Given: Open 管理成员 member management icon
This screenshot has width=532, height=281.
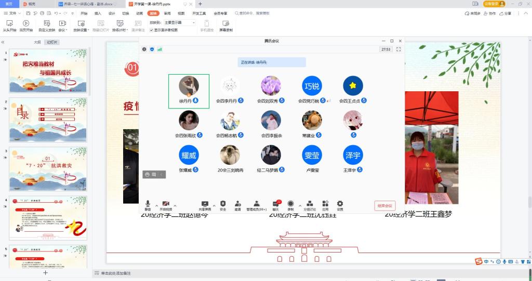Looking at the screenshot, I should pos(256,204).
